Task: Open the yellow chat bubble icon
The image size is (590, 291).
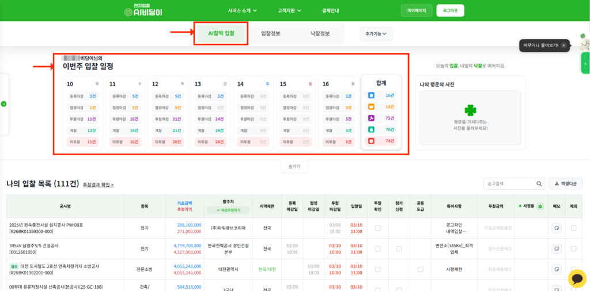Action: coord(577,278)
